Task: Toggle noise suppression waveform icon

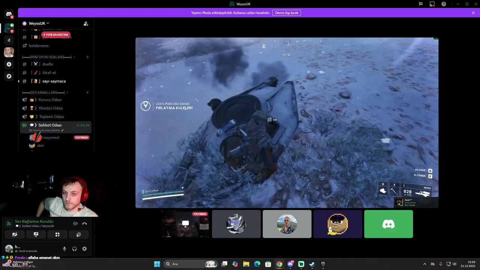Action: 75,223
